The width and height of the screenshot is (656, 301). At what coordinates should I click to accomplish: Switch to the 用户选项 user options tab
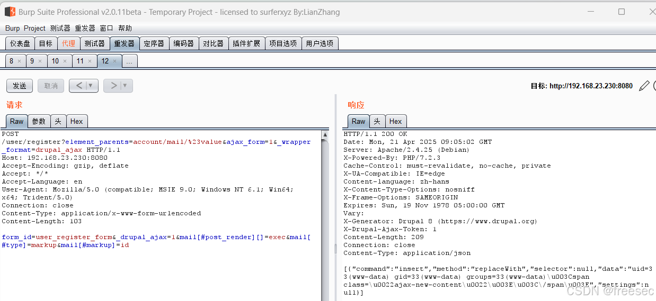[x=320, y=43]
